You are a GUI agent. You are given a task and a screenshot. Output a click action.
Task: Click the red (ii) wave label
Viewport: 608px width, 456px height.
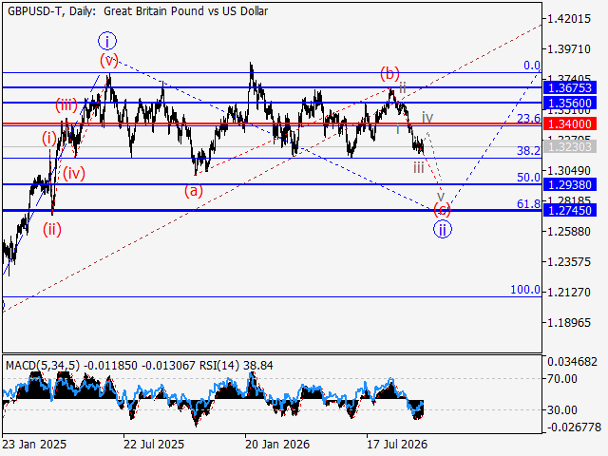coord(52,230)
